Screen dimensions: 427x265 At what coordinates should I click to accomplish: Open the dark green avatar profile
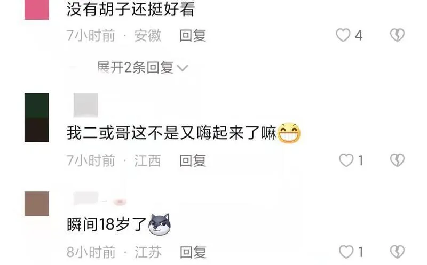click(x=37, y=117)
